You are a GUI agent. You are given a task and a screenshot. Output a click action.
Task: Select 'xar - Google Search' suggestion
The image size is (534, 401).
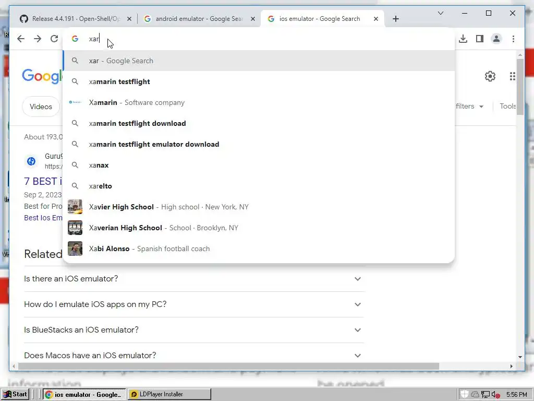click(259, 61)
